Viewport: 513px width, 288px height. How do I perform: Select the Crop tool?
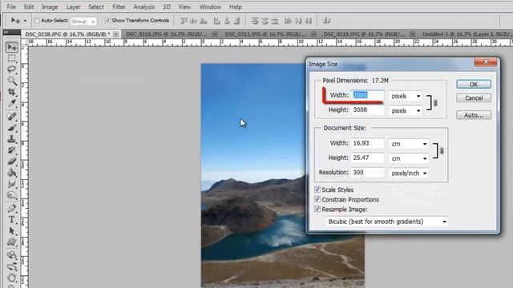click(12, 92)
